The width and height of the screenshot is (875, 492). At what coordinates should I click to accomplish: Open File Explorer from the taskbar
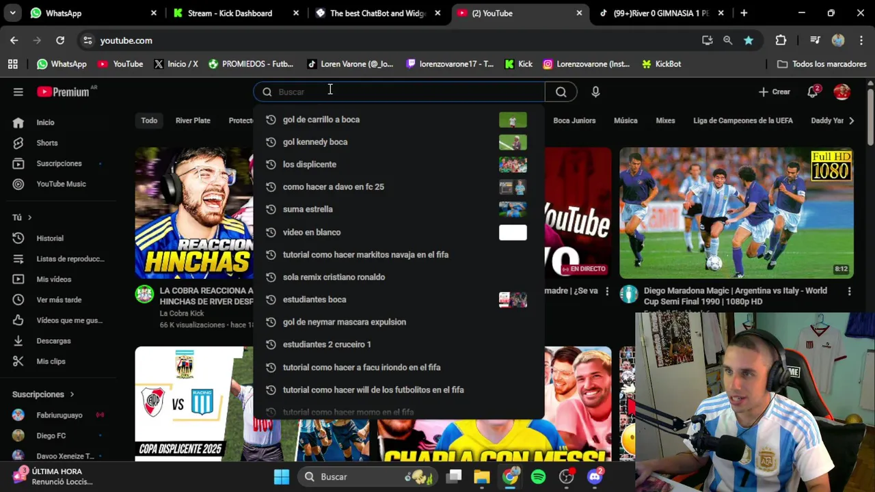(x=482, y=477)
